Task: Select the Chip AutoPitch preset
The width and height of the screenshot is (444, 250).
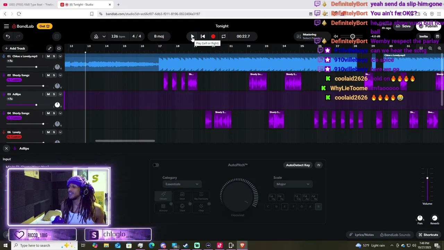Action: pos(201,208)
